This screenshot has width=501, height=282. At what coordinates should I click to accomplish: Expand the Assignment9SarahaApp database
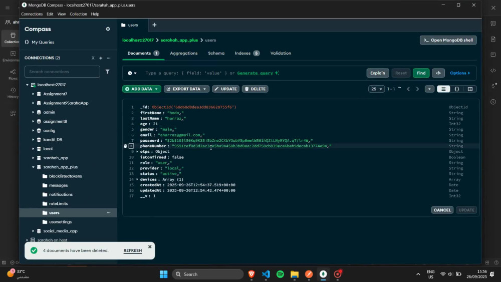[33, 103]
